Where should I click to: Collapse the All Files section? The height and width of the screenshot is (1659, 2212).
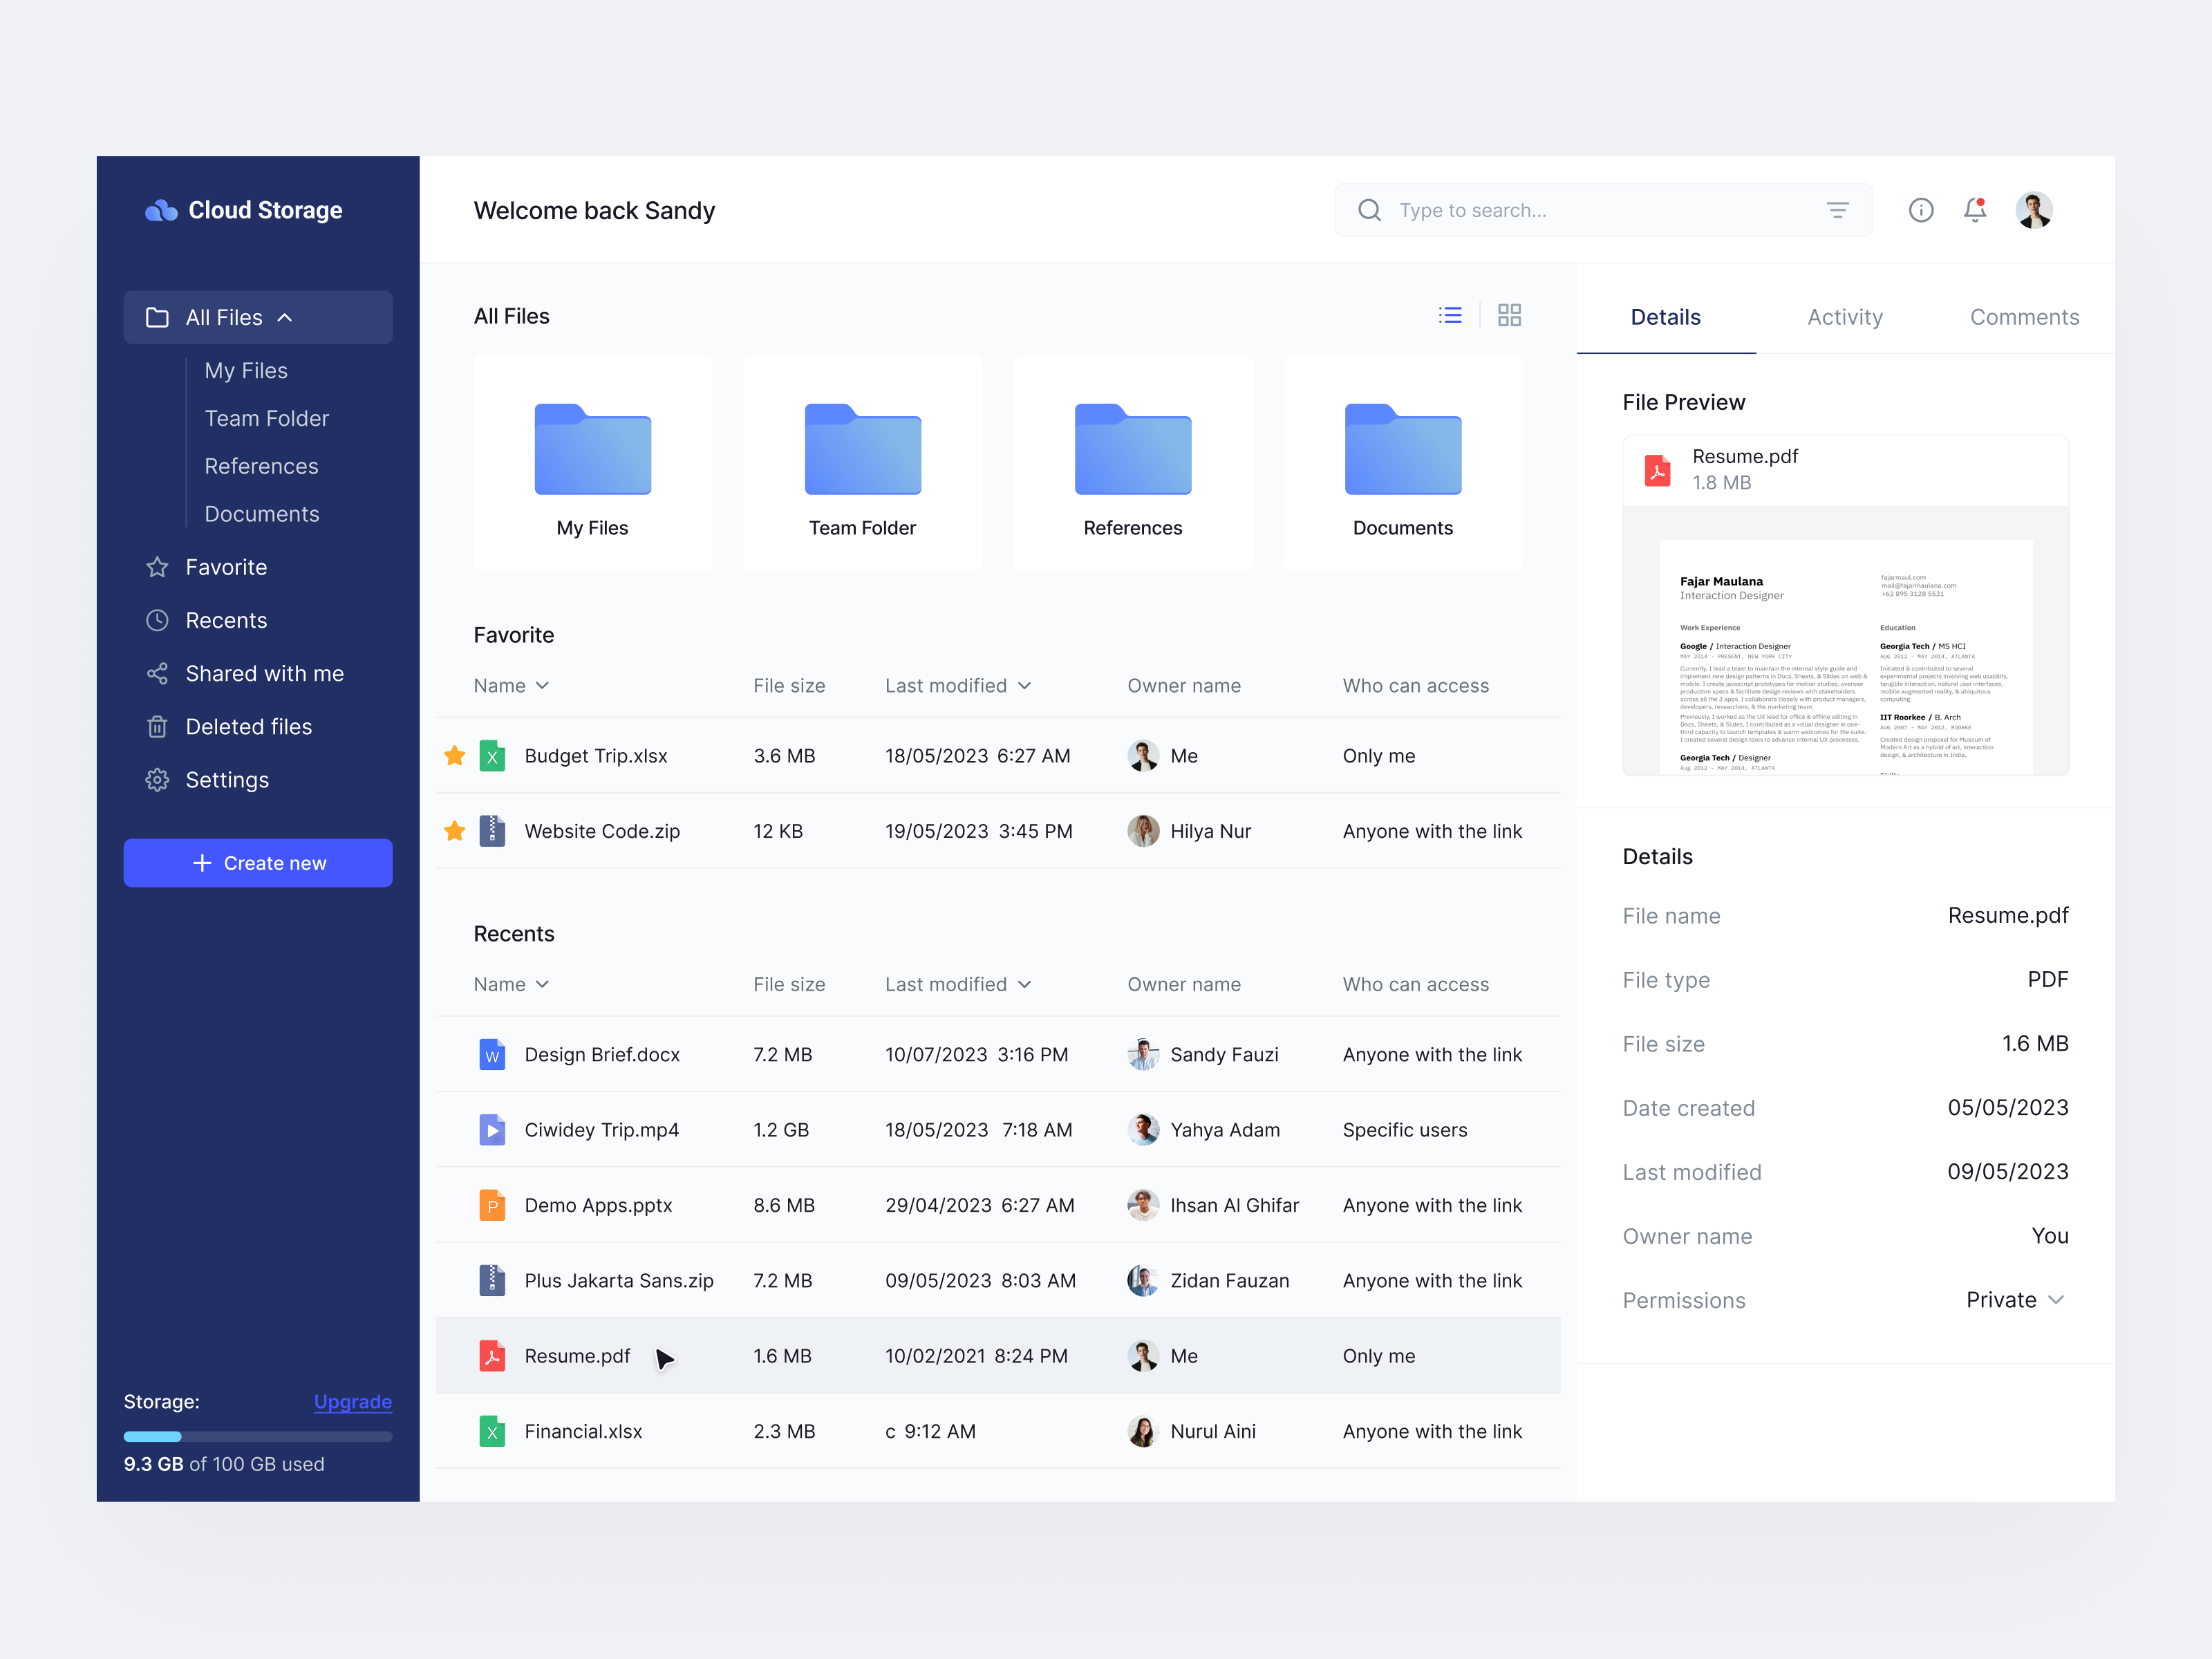(x=285, y=317)
